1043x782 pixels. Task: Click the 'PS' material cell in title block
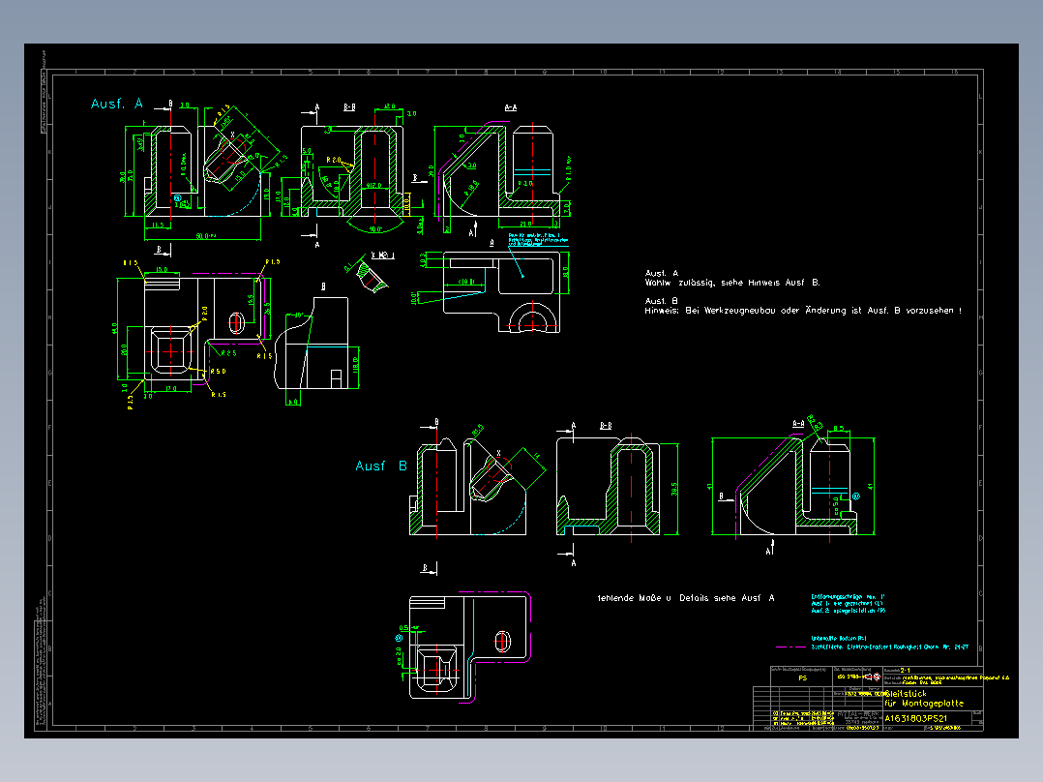pos(802,678)
